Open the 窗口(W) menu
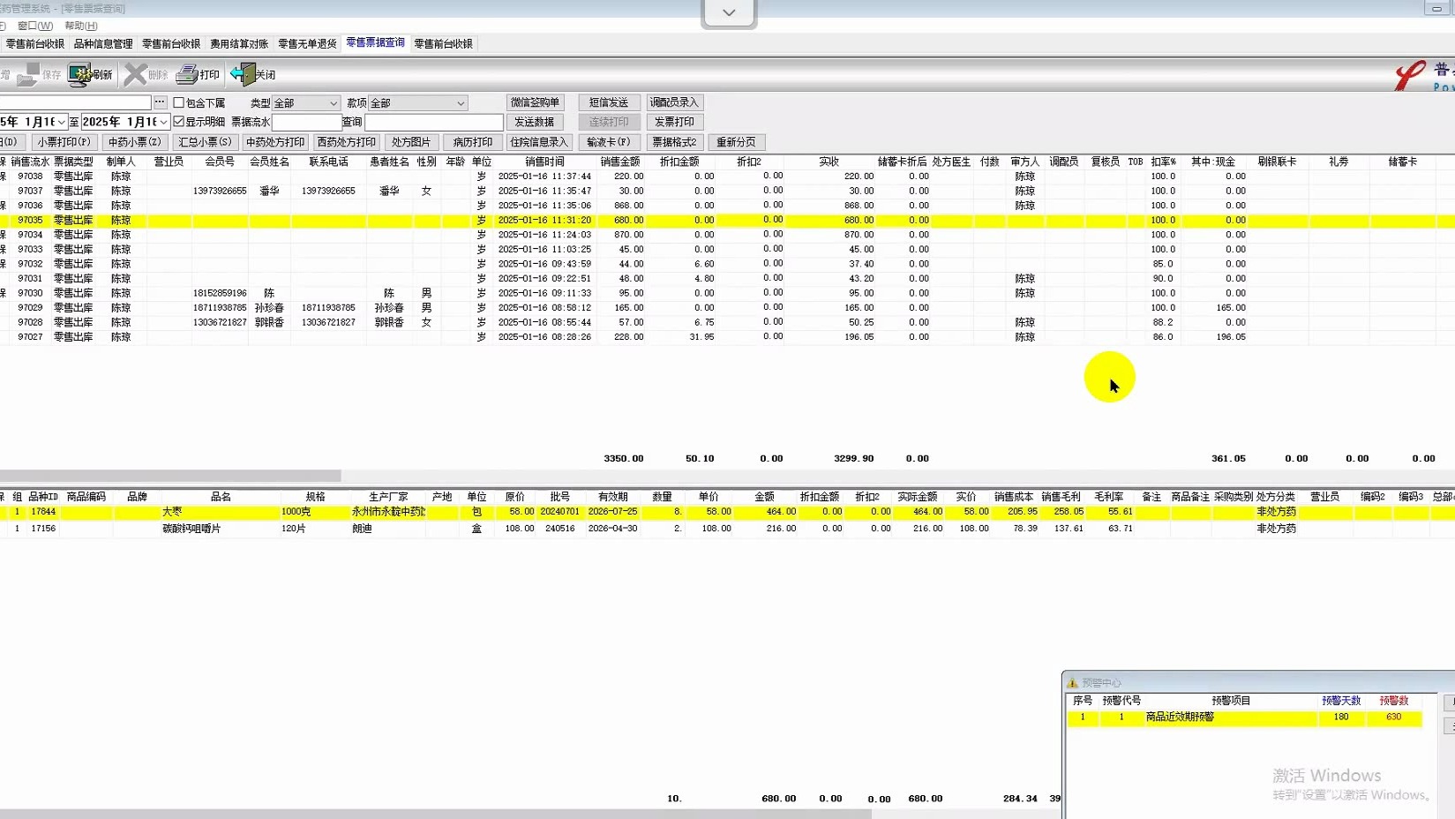Image resolution: width=1455 pixels, height=819 pixels. tap(35, 26)
